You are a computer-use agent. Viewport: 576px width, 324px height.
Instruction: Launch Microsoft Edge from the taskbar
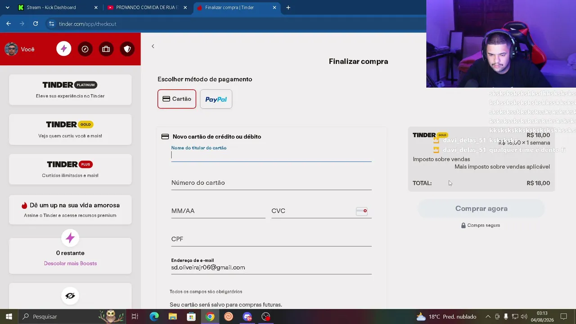[154, 317]
